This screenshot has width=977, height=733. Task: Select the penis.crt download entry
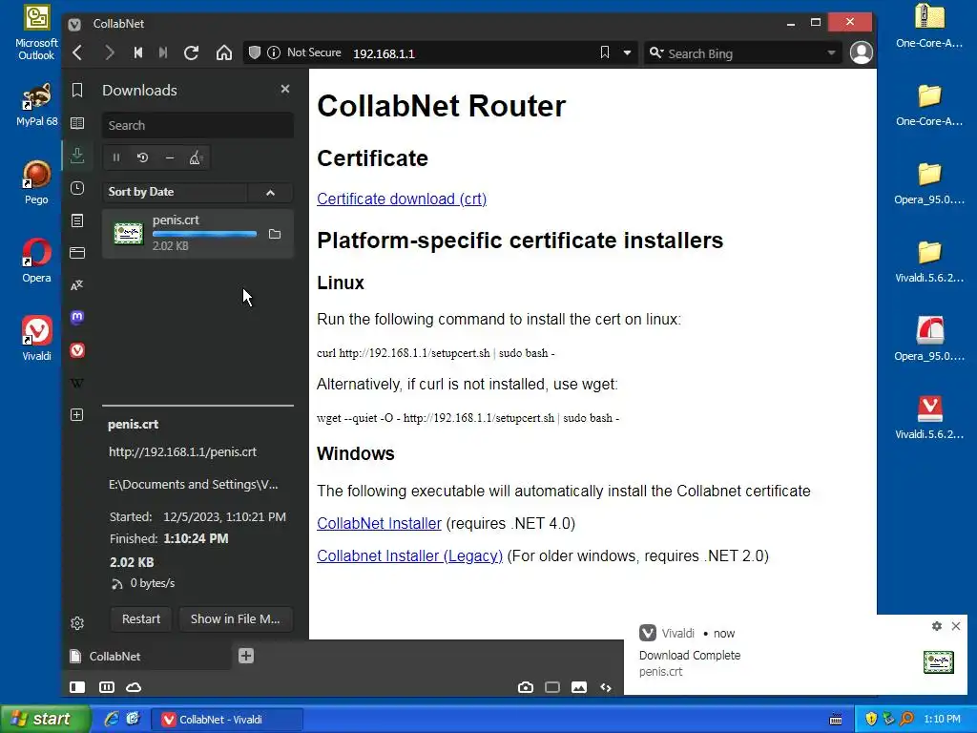pyautogui.click(x=197, y=234)
